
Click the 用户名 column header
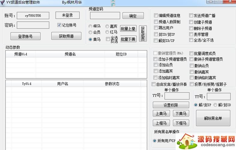[63, 84]
